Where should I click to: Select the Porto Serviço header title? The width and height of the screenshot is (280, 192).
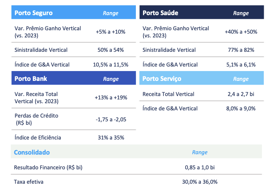[162, 79]
